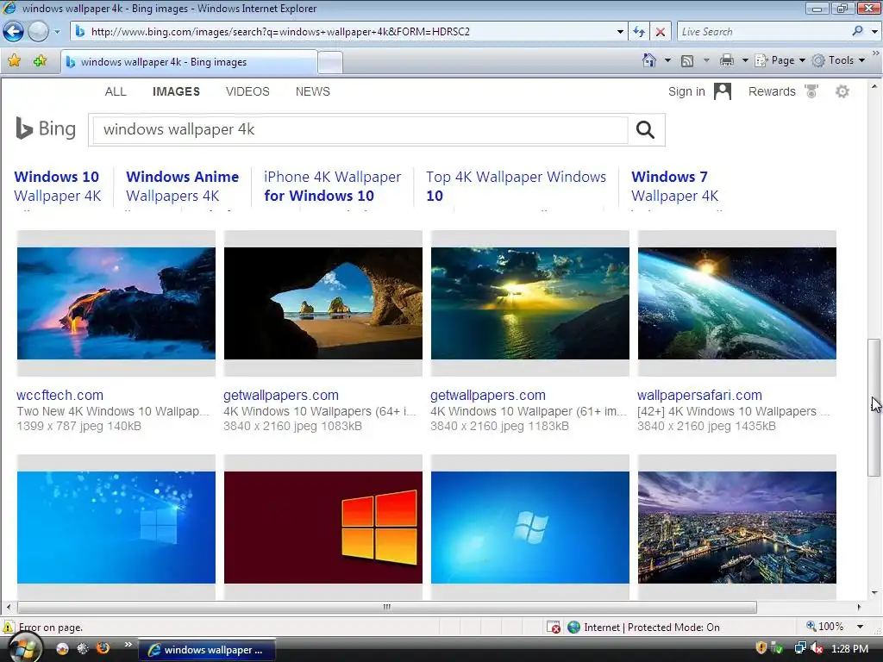Open the Windows 7 logo blue thumbnail
Screen dimensions: 883x662
tap(530, 528)
